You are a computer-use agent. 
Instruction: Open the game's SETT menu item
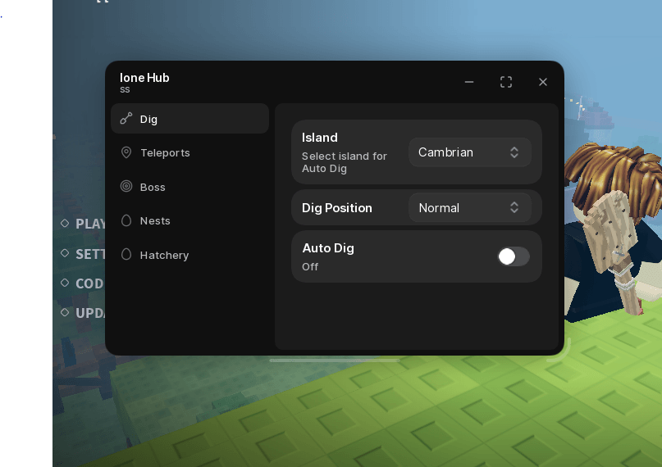[90, 254]
